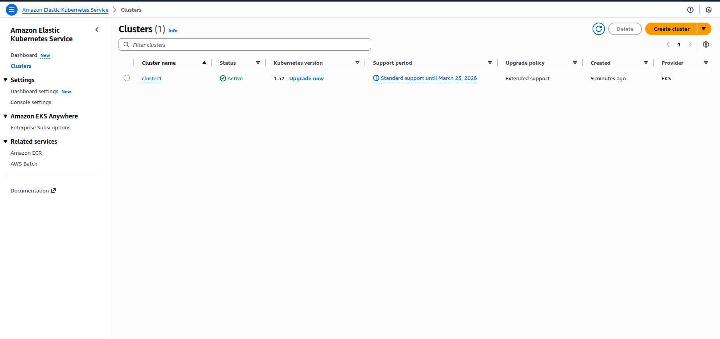Viewport: 720px width, 339px height.
Task: Go to previous page of clusters
Action: (668, 44)
